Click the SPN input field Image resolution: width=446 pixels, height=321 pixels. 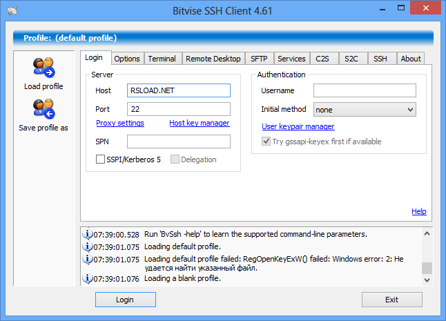pos(179,142)
